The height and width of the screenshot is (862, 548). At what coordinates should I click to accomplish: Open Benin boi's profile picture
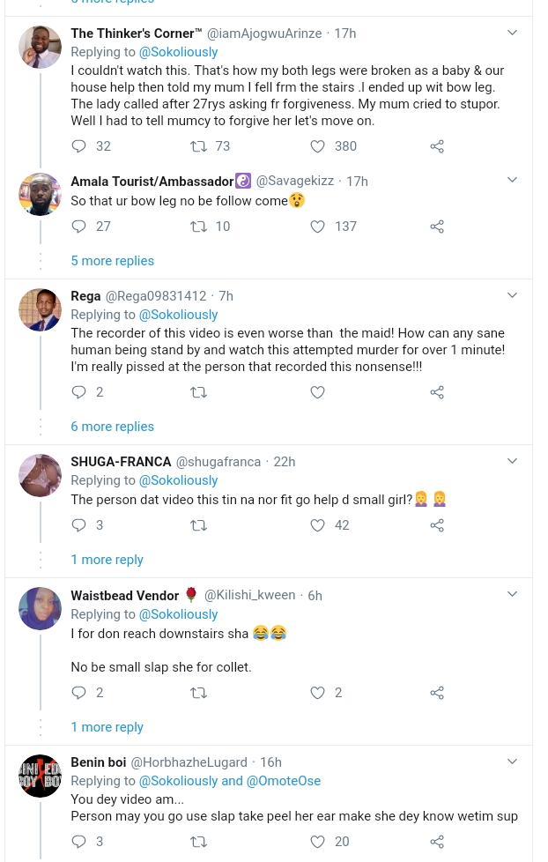coord(40,776)
